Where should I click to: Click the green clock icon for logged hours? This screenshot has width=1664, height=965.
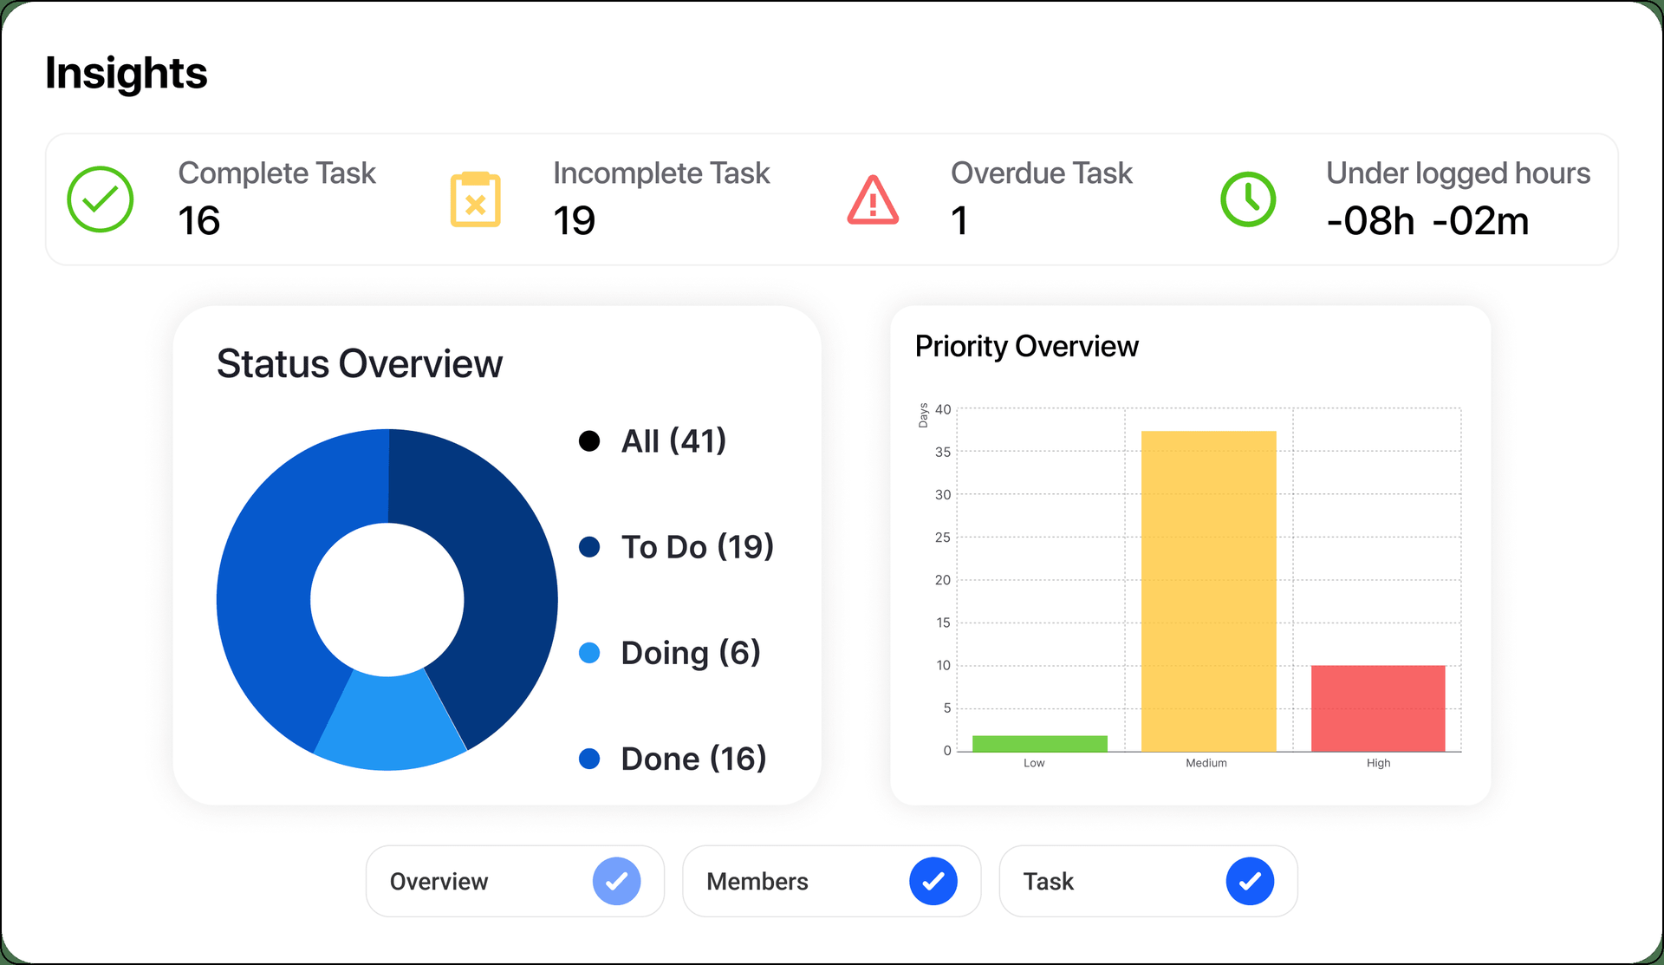1248,199
